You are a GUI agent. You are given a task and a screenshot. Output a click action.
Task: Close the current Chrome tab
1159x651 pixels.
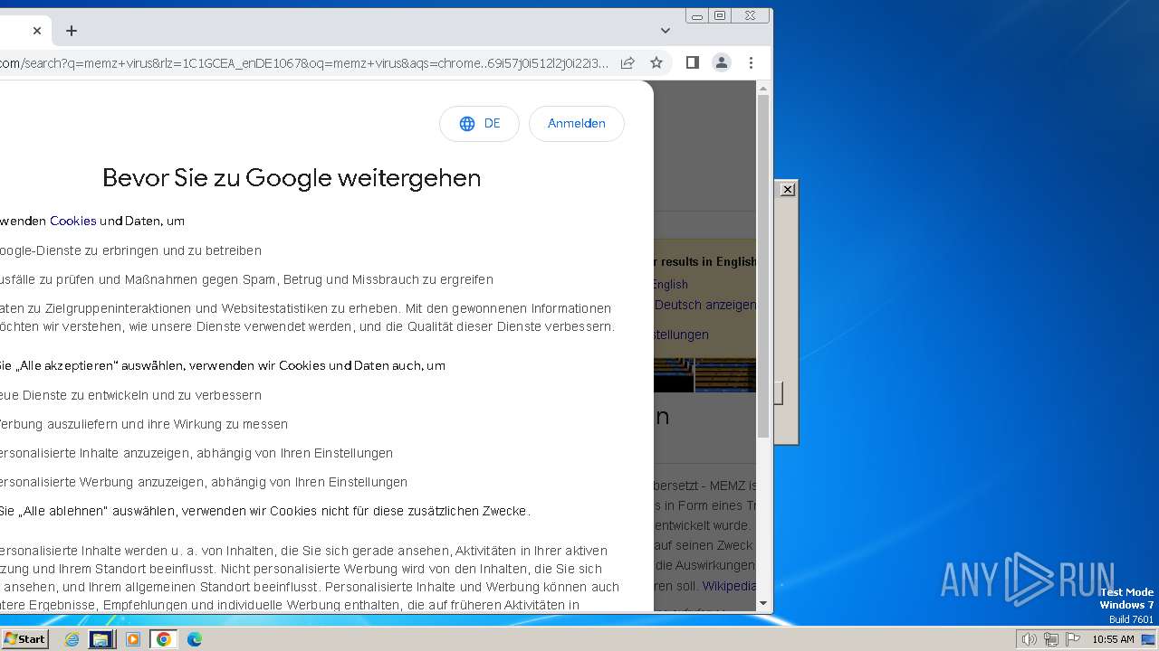(x=37, y=31)
